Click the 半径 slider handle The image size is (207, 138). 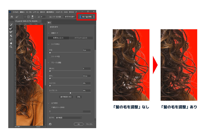(x=50, y=53)
